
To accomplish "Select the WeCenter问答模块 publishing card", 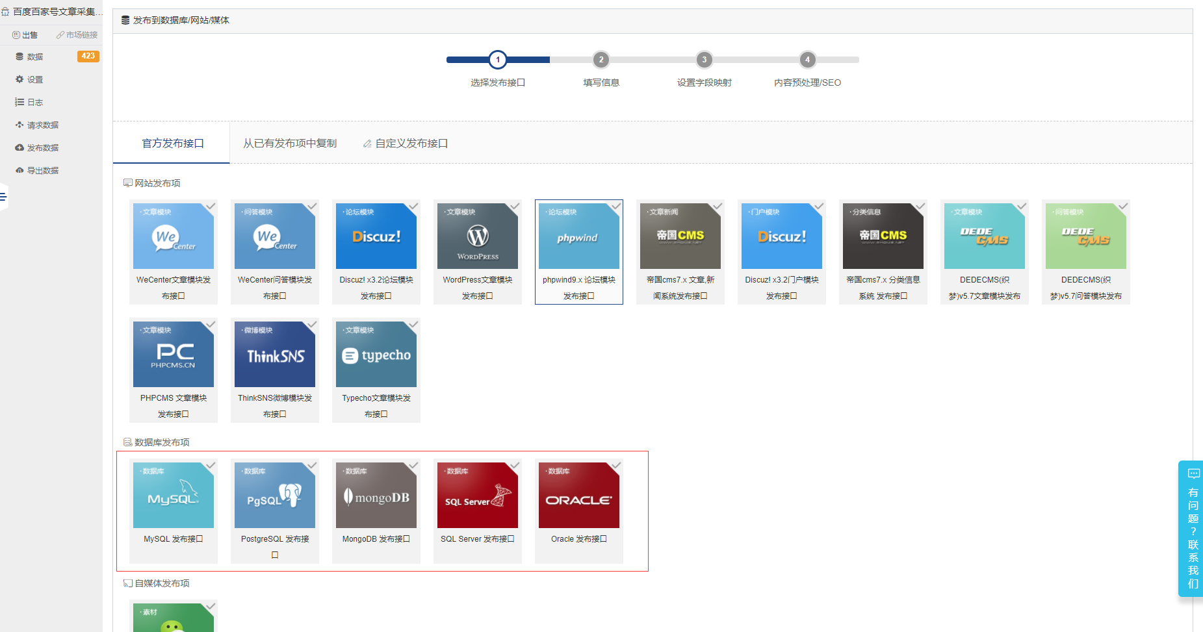I will tap(275, 252).
